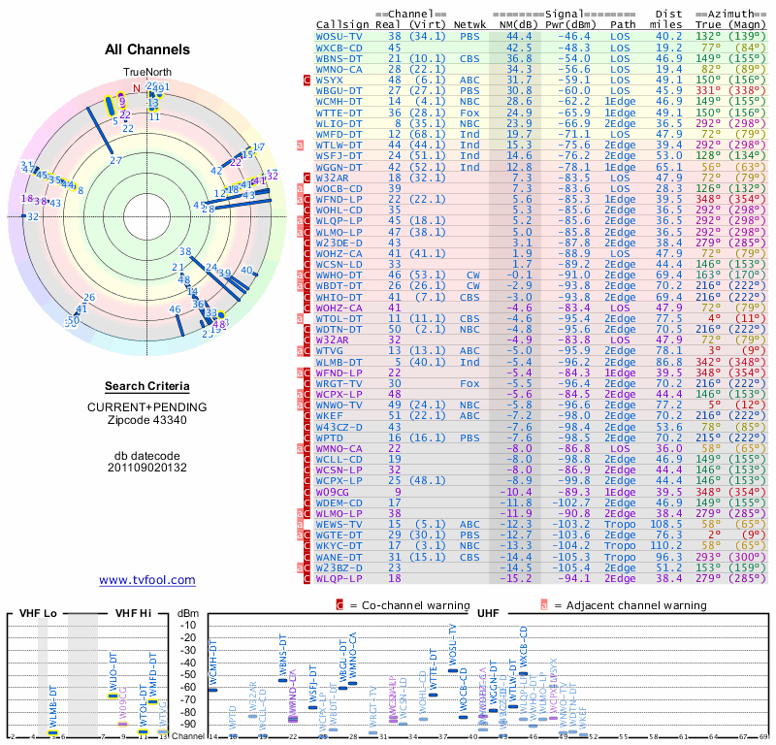
Task: Click the NM(dB) column header
Action: point(518,23)
